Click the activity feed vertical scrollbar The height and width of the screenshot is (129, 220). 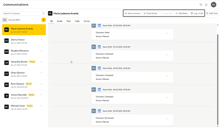pos(218,80)
